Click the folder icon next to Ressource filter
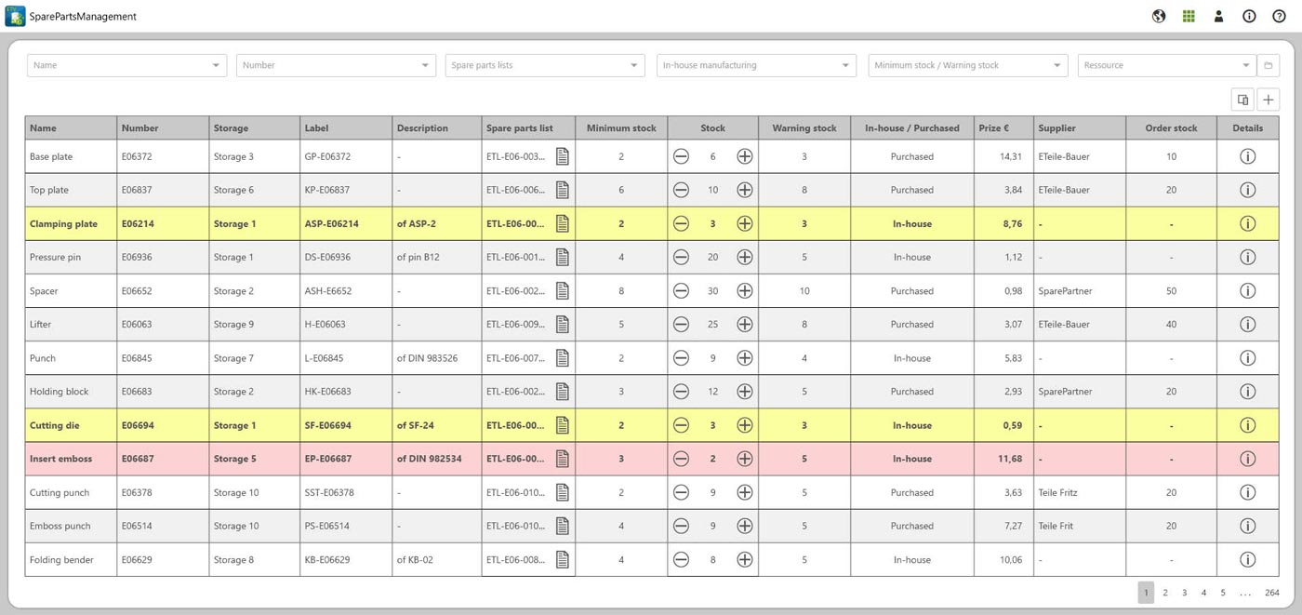This screenshot has width=1302, height=615. (1268, 65)
